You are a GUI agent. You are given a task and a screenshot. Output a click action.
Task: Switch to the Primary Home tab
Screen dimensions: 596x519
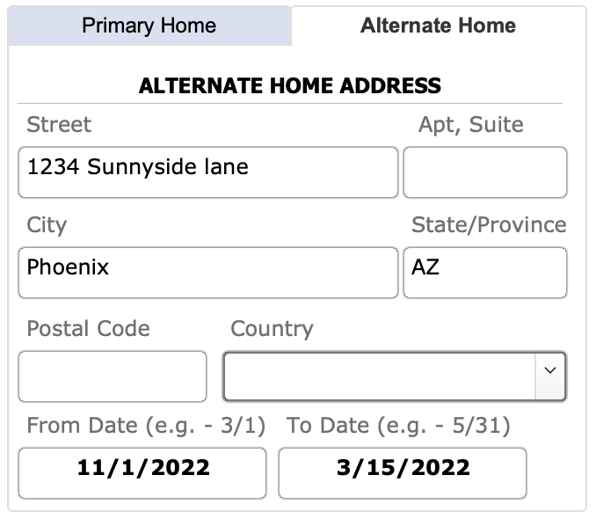click(x=149, y=26)
